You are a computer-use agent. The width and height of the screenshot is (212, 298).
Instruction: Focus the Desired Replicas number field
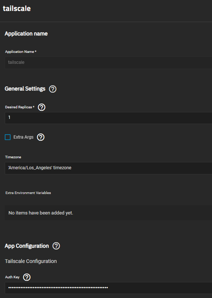pyautogui.click(x=108, y=118)
